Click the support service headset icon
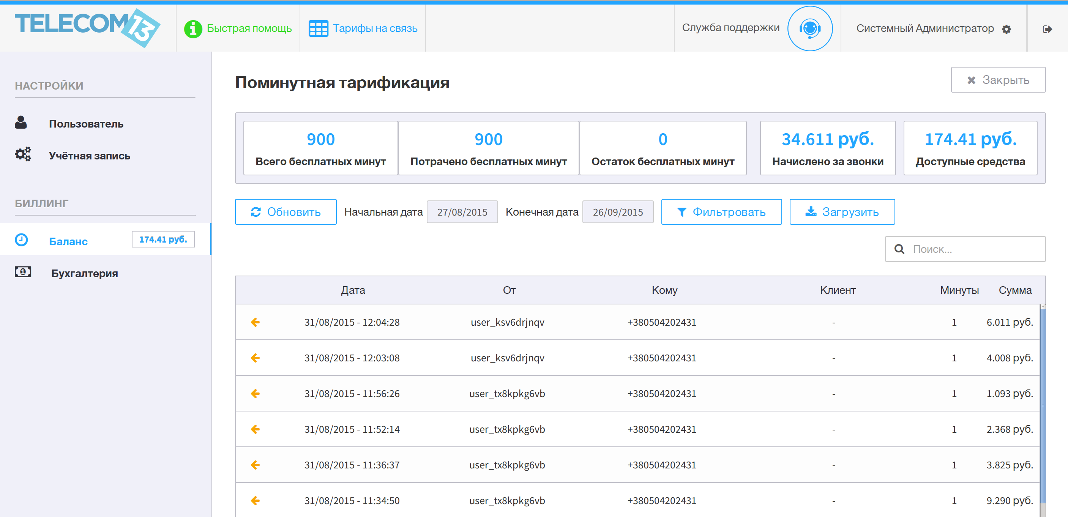The height and width of the screenshot is (517, 1068). tap(810, 28)
